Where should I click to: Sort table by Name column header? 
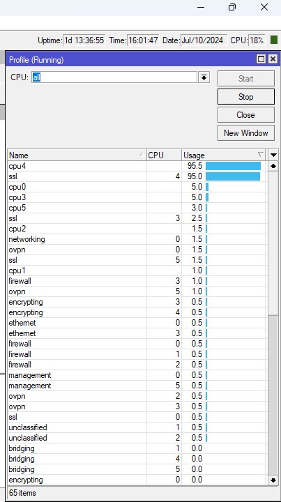[77, 155]
